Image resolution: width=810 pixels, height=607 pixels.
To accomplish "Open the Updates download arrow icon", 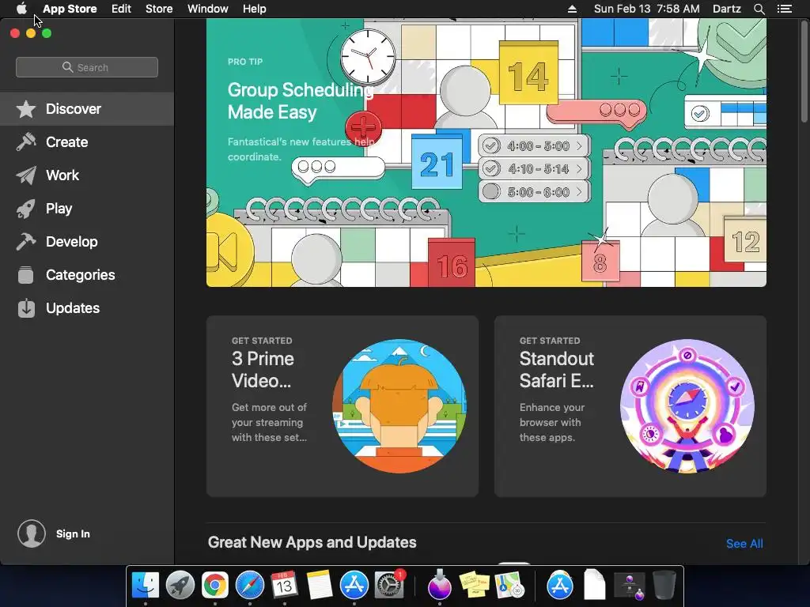I will (26, 308).
